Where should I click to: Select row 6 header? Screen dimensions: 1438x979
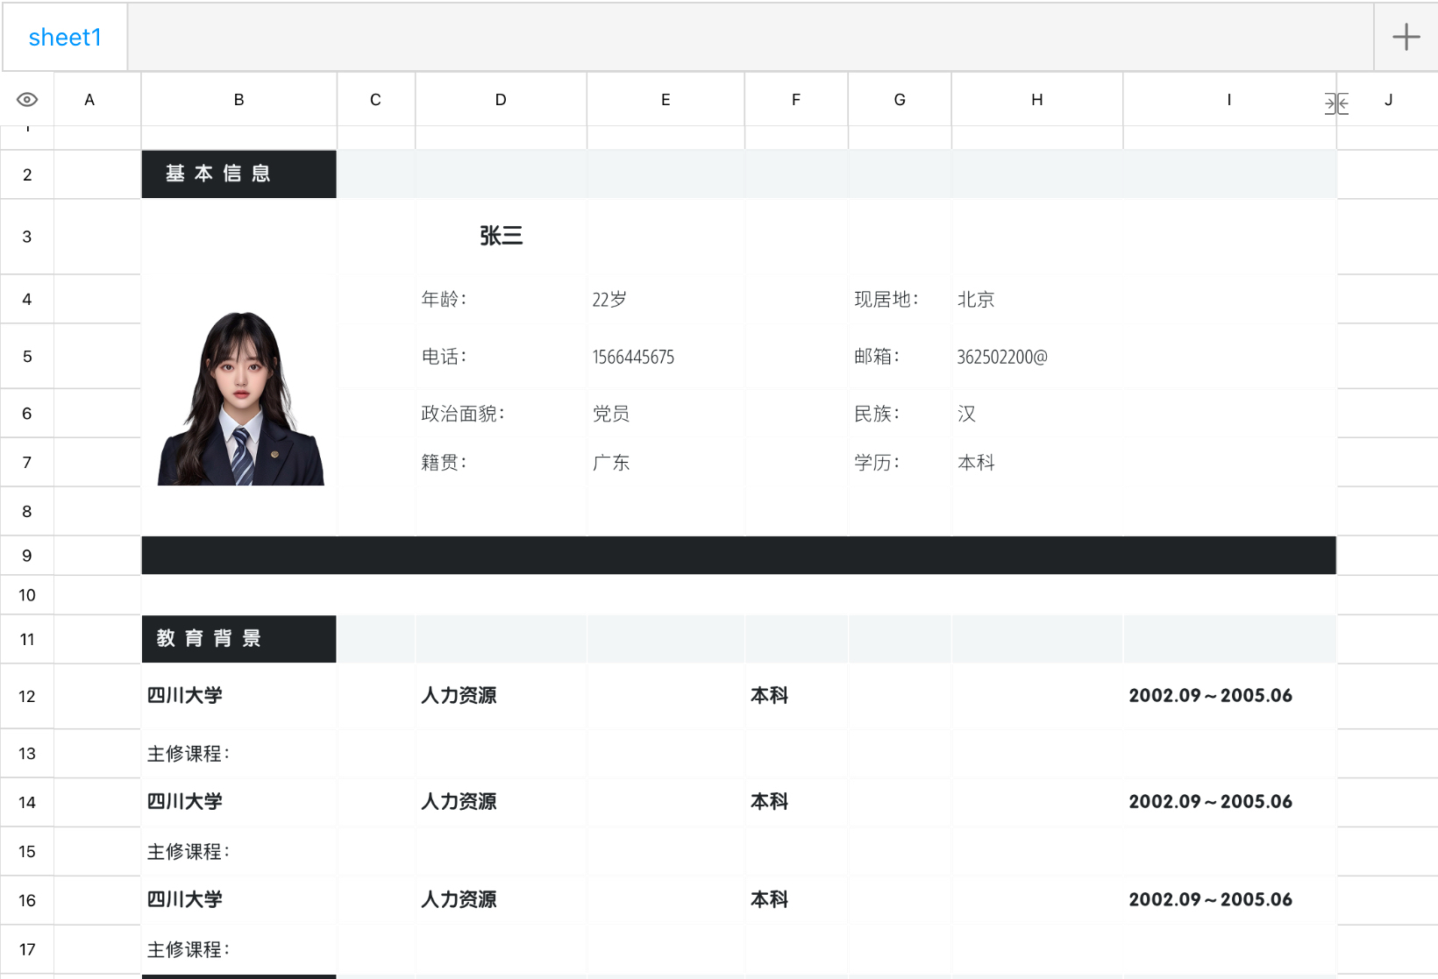[27, 414]
